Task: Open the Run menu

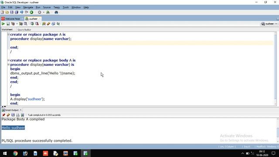Action: (38, 7)
